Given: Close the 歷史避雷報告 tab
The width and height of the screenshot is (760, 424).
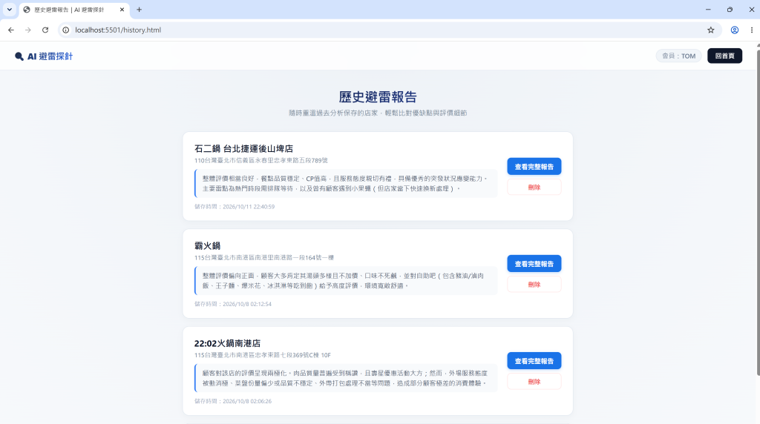Looking at the screenshot, I should [122, 10].
